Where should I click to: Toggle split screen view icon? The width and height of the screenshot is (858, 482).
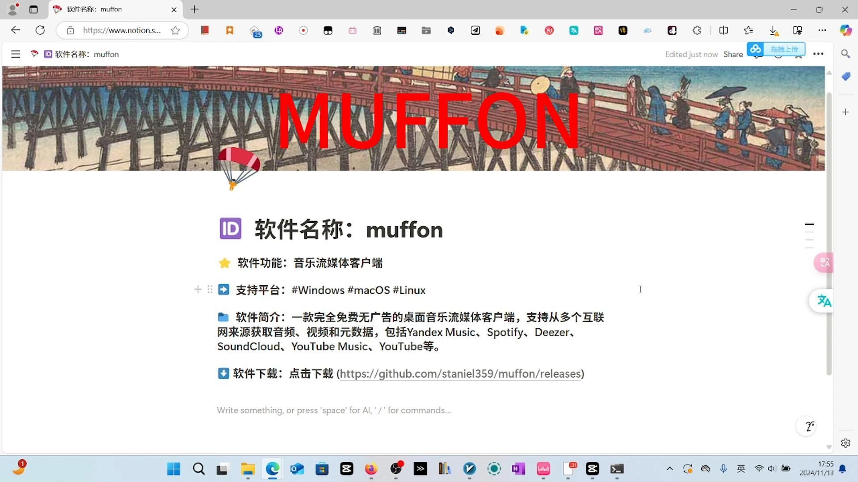723,30
